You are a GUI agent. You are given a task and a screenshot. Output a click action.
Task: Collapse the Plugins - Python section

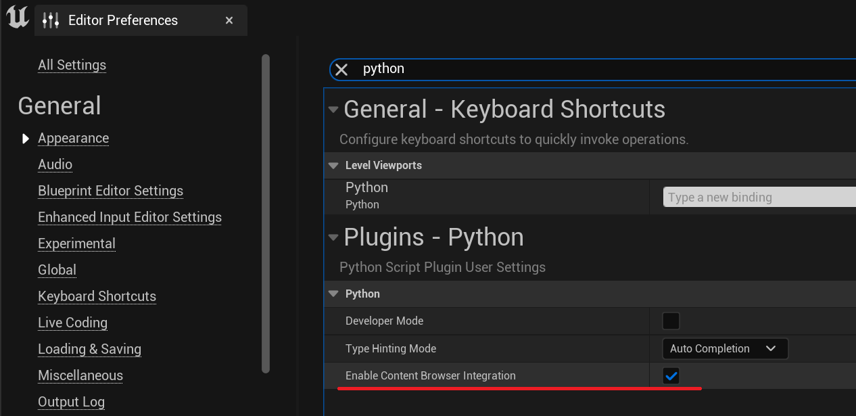click(x=333, y=237)
